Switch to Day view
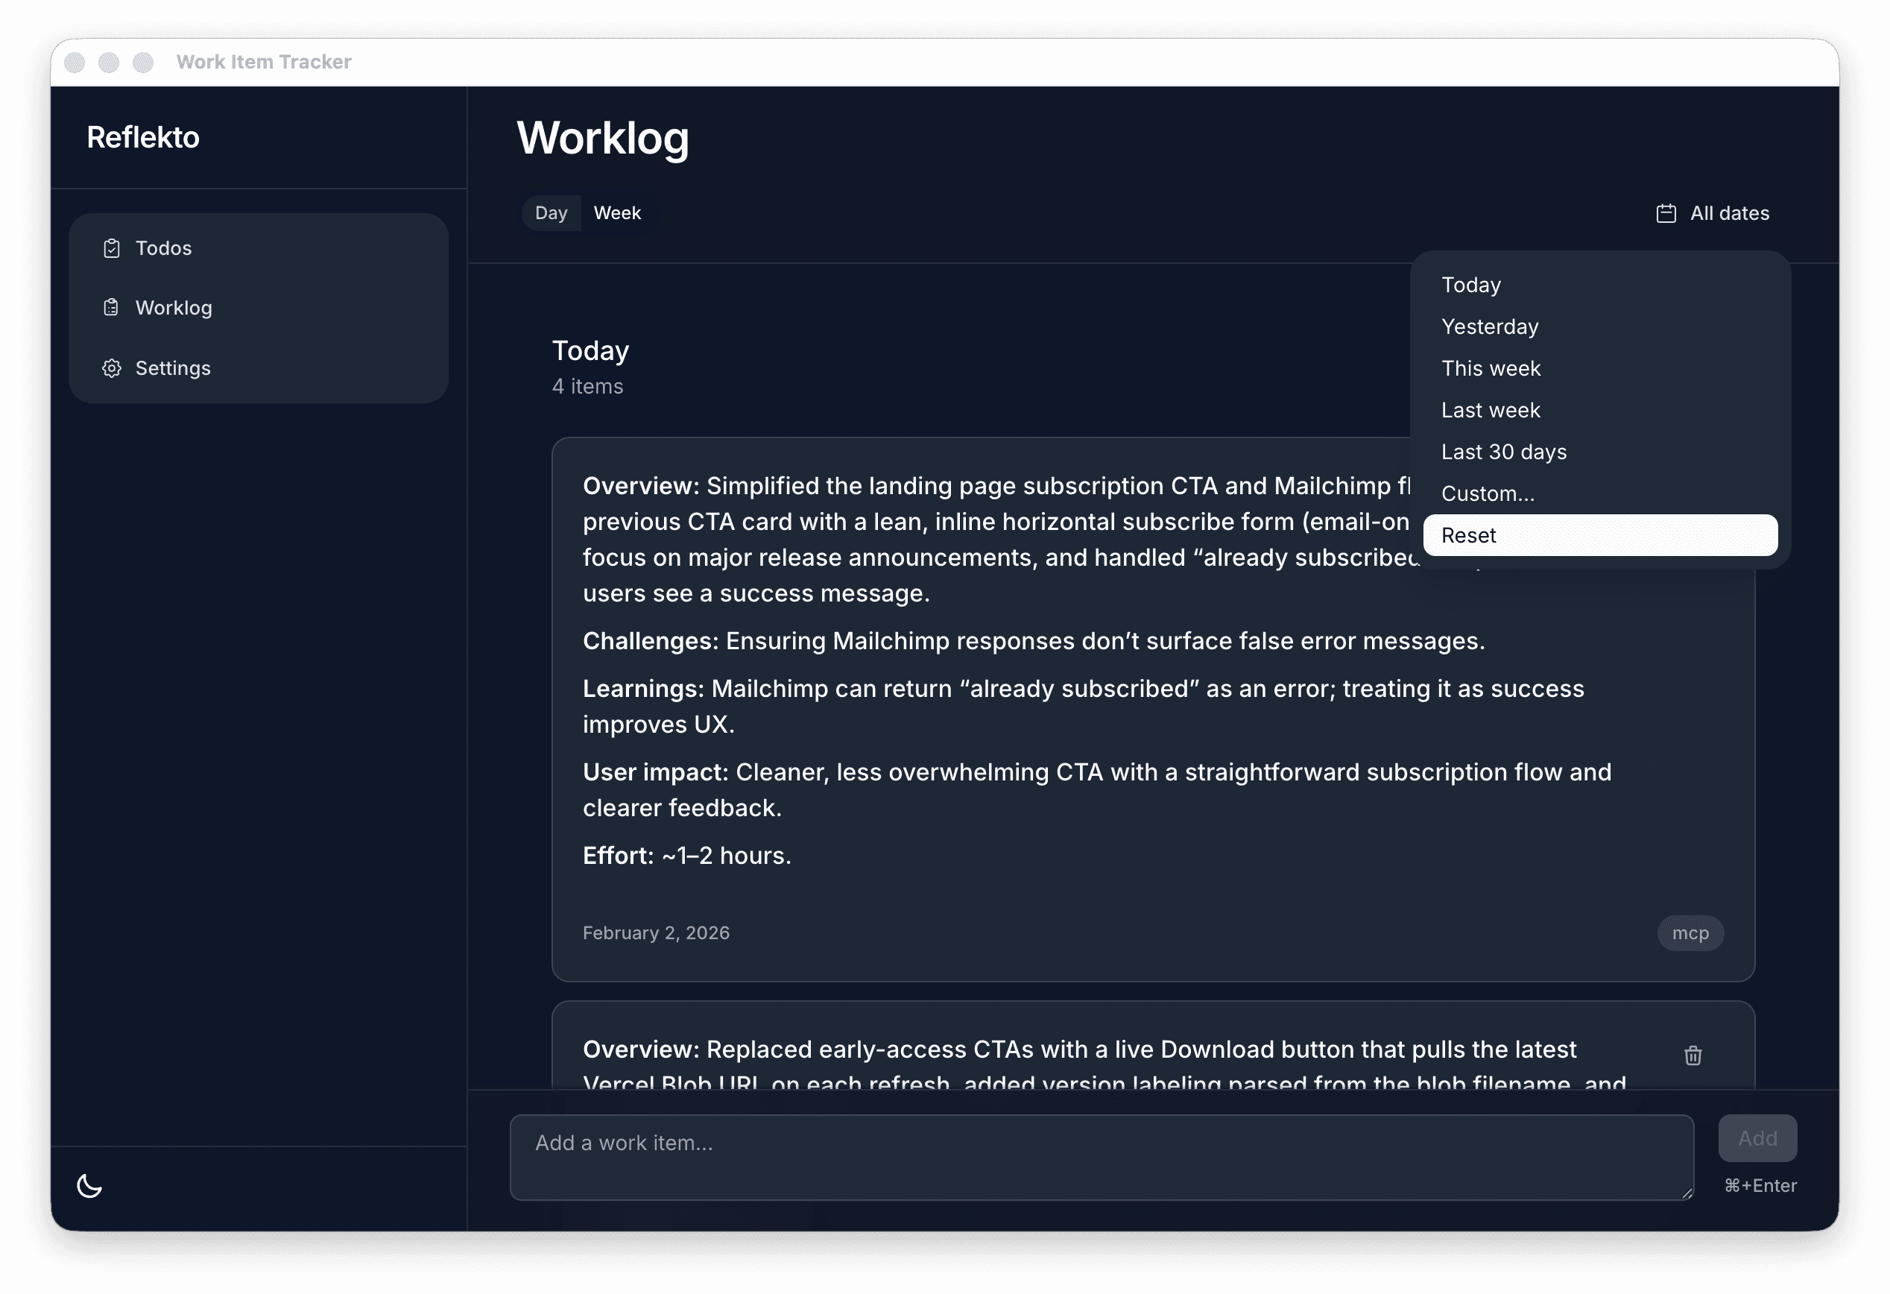 pyautogui.click(x=551, y=212)
